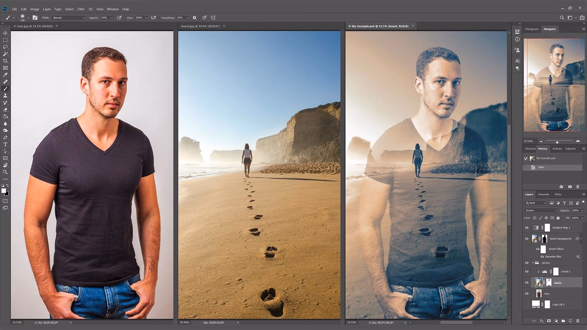Select the Lasso tool

point(5,47)
